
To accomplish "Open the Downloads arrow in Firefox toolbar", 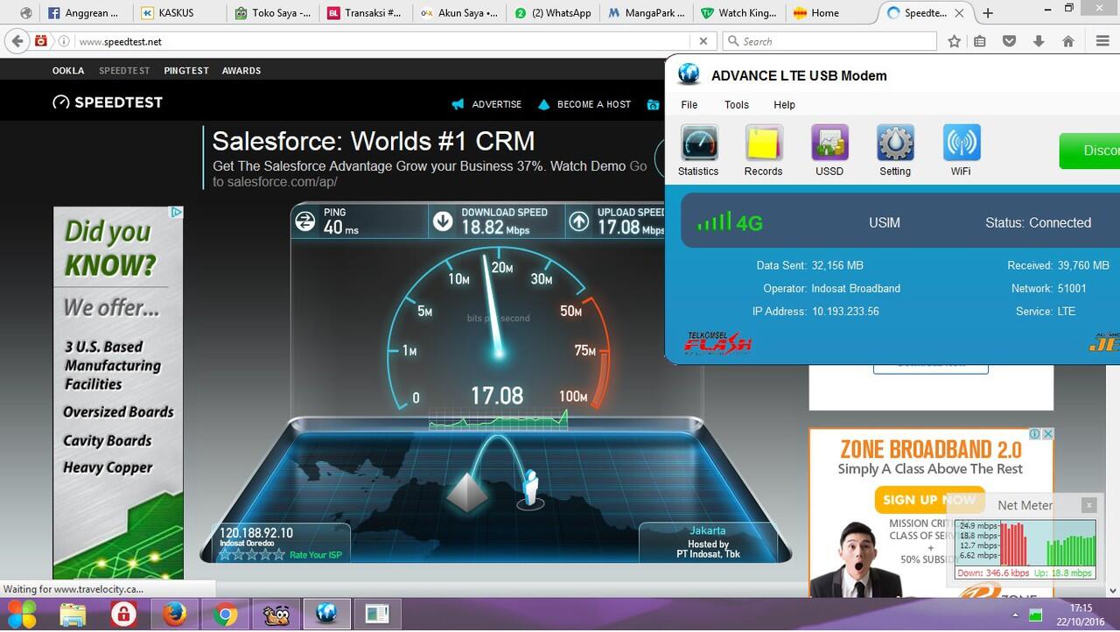I will tap(1039, 41).
